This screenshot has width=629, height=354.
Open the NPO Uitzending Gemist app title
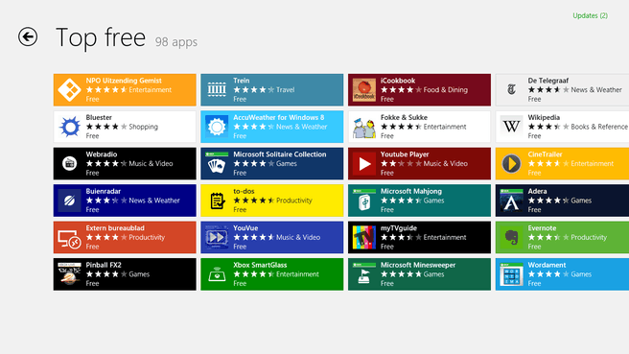[x=124, y=81]
